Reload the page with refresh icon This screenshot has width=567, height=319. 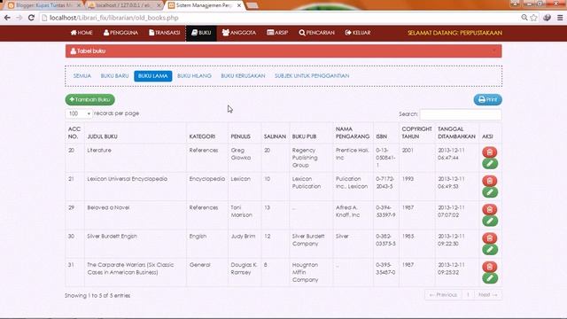coord(31,18)
